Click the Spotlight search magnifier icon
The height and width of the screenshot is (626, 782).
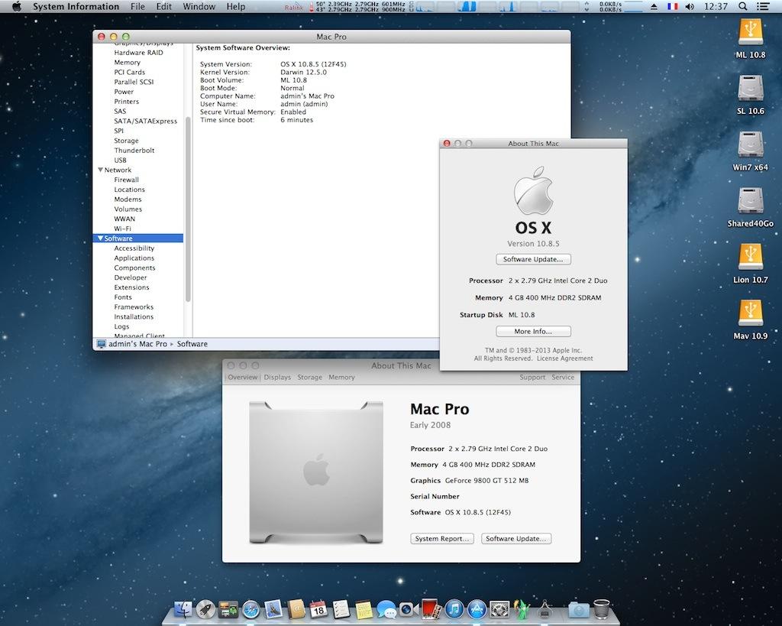[x=742, y=6]
